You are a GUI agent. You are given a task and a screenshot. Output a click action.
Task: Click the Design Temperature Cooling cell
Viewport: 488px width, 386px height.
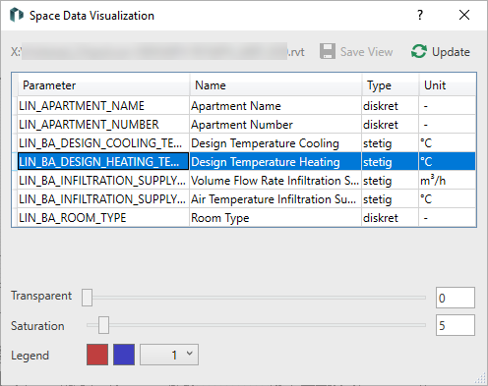(x=275, y=143)
